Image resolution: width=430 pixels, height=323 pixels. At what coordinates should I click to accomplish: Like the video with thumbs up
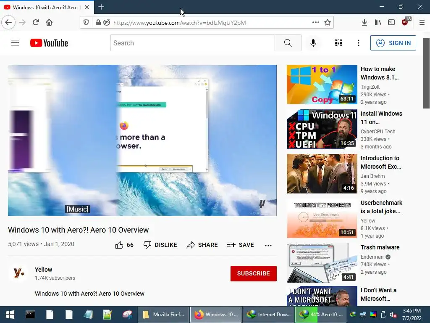point(124,245)
